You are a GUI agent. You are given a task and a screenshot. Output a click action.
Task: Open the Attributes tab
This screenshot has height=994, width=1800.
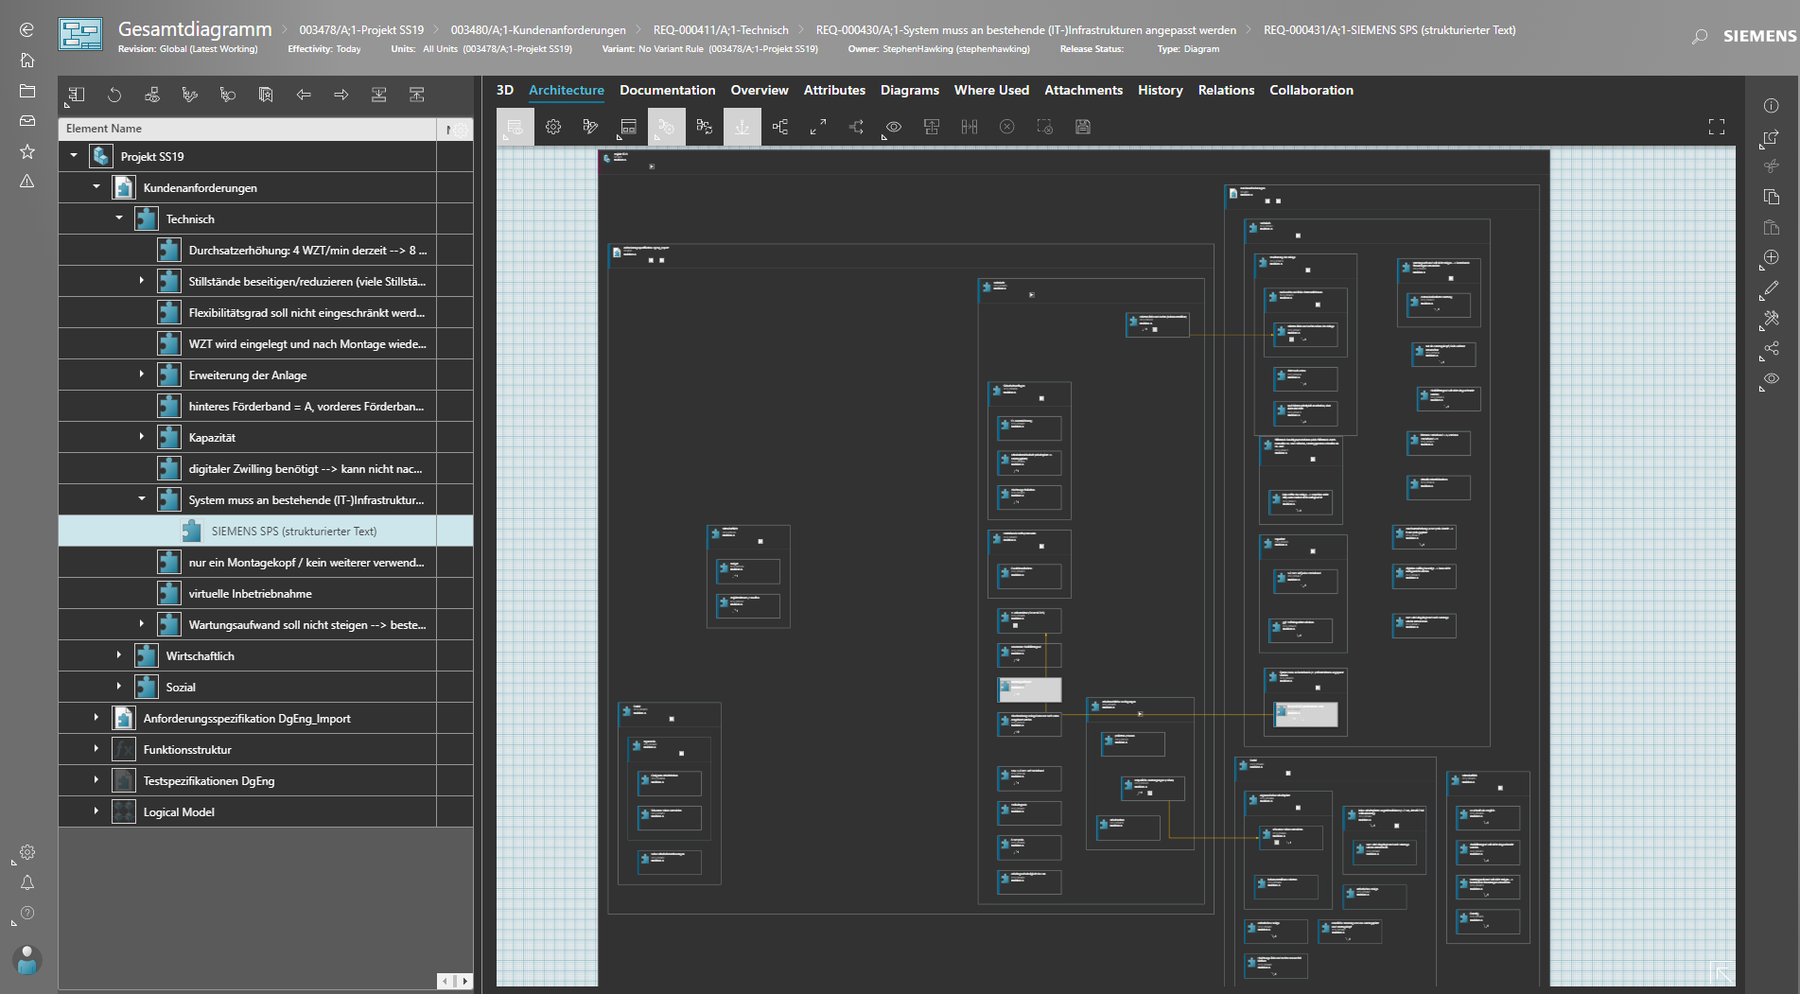tap(834, 90)
